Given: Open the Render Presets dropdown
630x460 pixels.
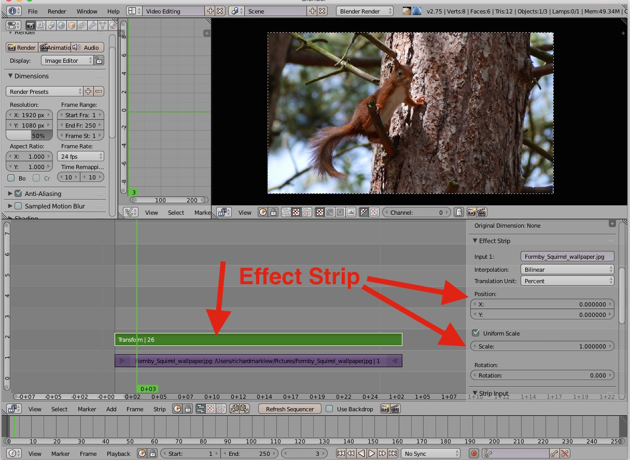Looking at the screenshot, I should (44, 91).
